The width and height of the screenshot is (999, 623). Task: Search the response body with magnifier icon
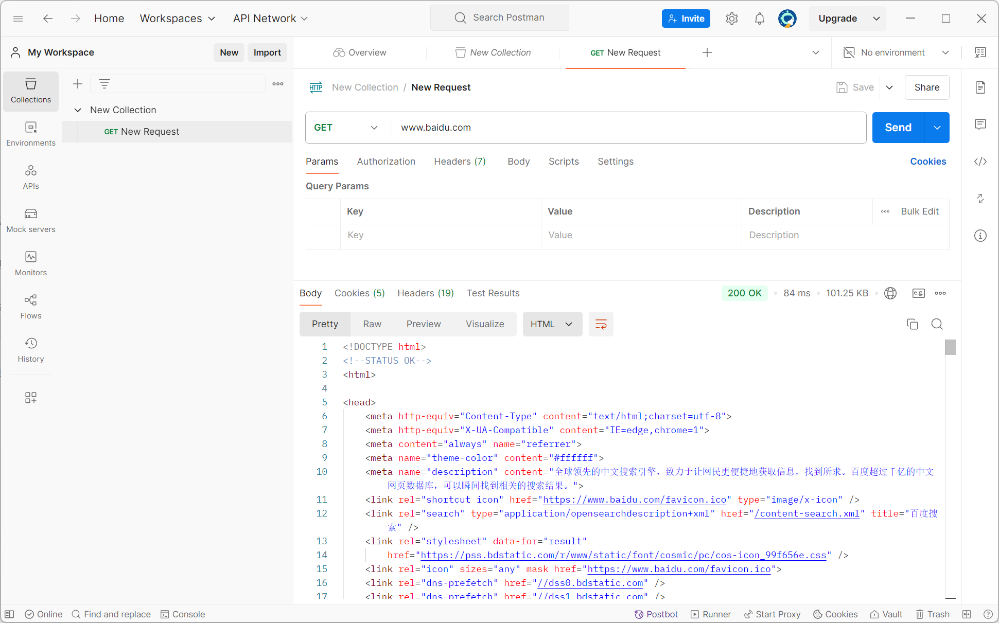937,324
